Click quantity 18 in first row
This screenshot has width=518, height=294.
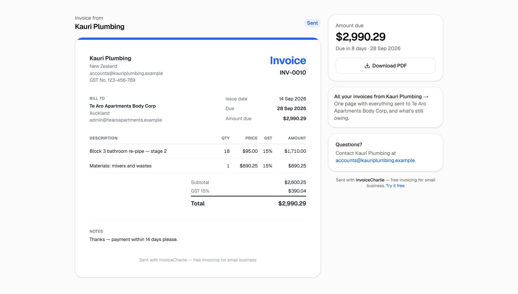click(x=227, y=151)
